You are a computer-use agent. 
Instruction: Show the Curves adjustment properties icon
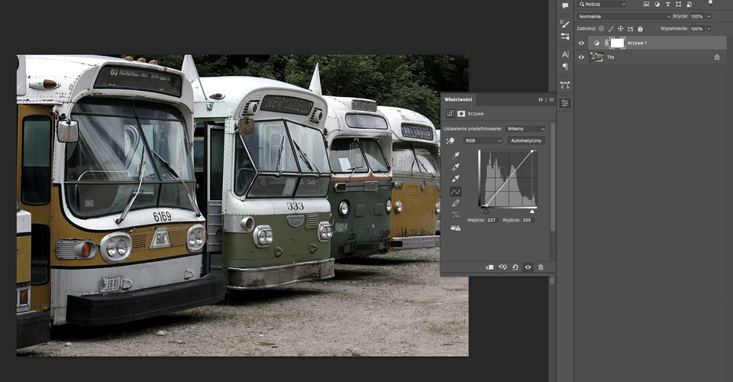tap(450, 114)
